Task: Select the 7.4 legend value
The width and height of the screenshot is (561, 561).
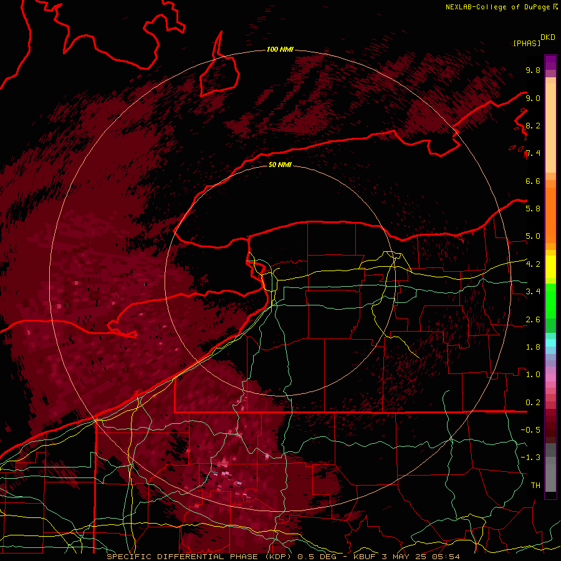Action: [x=533, y=153]
